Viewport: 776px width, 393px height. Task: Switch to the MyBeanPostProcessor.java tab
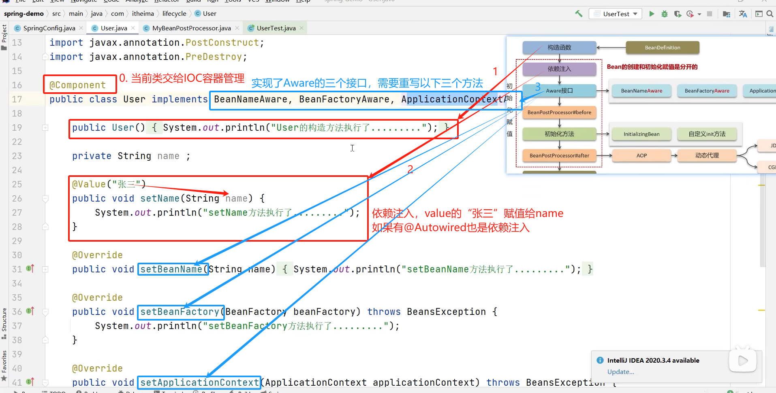(191, 28)
